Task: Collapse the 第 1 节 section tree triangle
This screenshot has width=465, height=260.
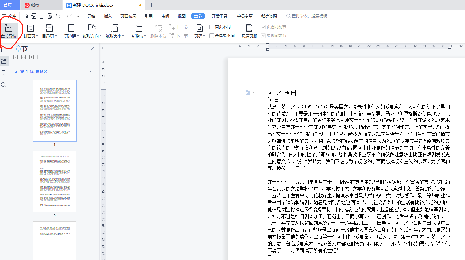Action: click(x=16, y=72)
